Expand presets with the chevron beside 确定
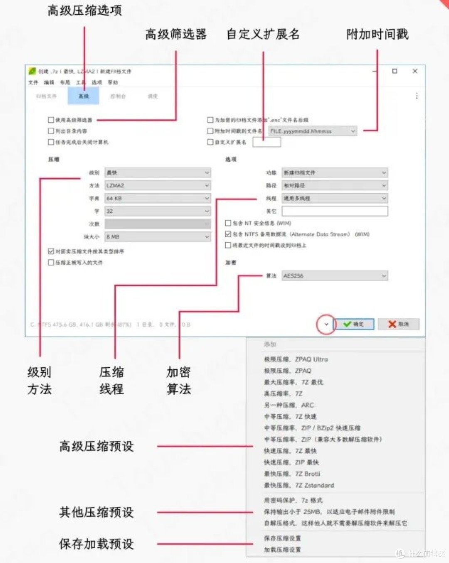The width and height of the screenshot is (449, 563). [326, 324]
